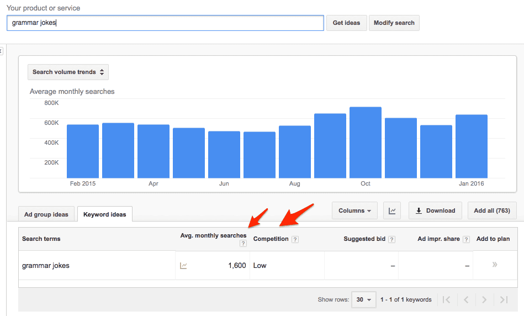
Task: Switch to the Ad group ideas tab
Action: tap(46, 214)
